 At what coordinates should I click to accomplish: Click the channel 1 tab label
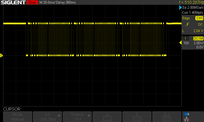[x=185, y=38]
